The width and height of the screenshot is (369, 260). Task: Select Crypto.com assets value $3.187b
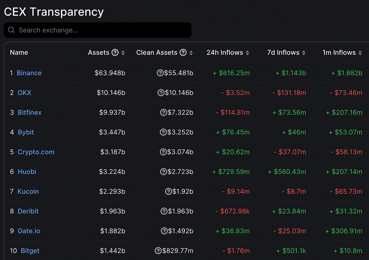point(113,152)
